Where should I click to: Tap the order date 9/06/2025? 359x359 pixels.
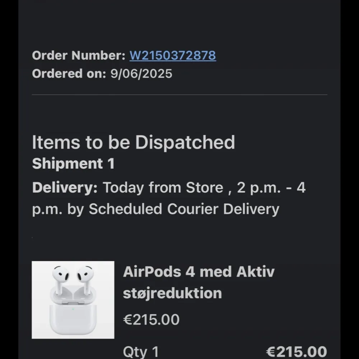pos(141,74)
